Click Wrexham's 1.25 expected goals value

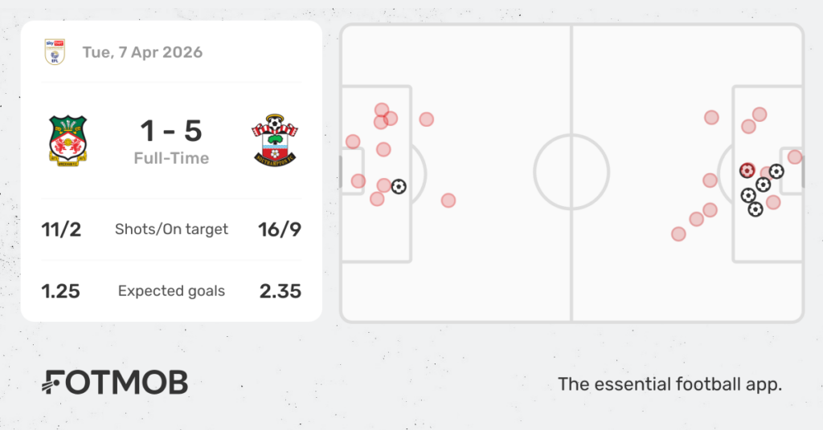(61, 290)
